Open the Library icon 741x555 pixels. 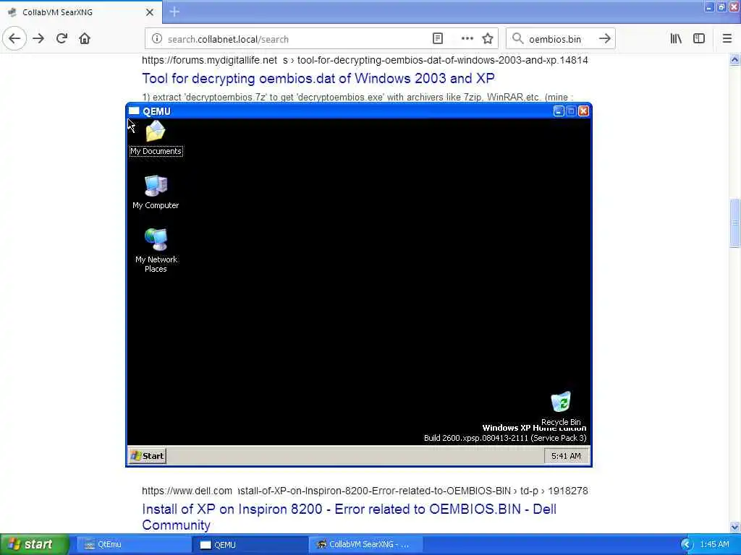click(x=676, y=39)
